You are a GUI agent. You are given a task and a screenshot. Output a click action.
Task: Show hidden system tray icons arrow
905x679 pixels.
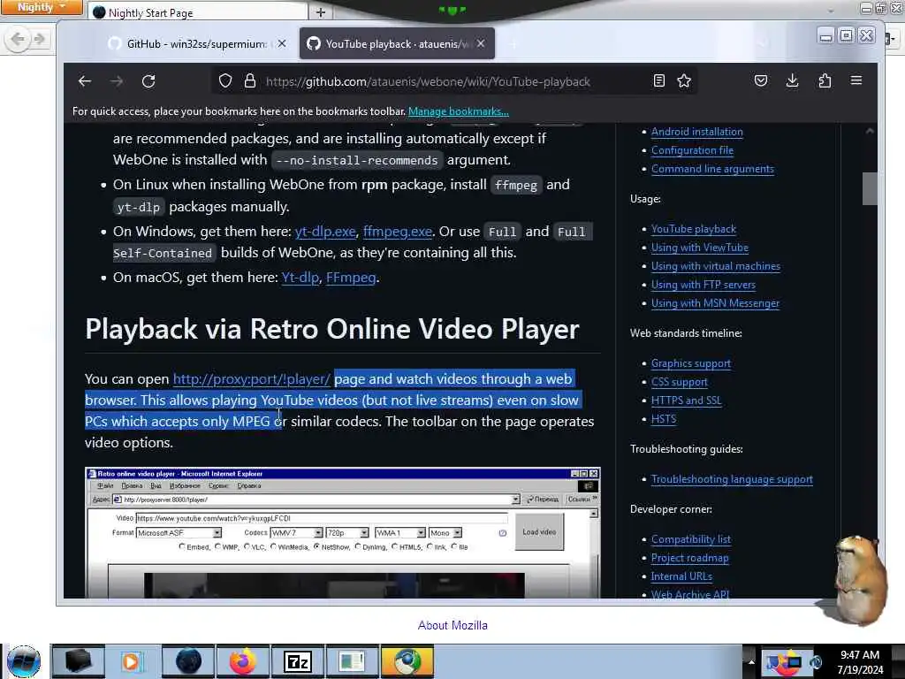tap(751, 661)
